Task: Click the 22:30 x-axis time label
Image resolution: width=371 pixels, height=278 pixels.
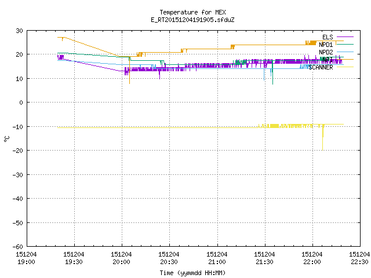Action: point(359,262)
